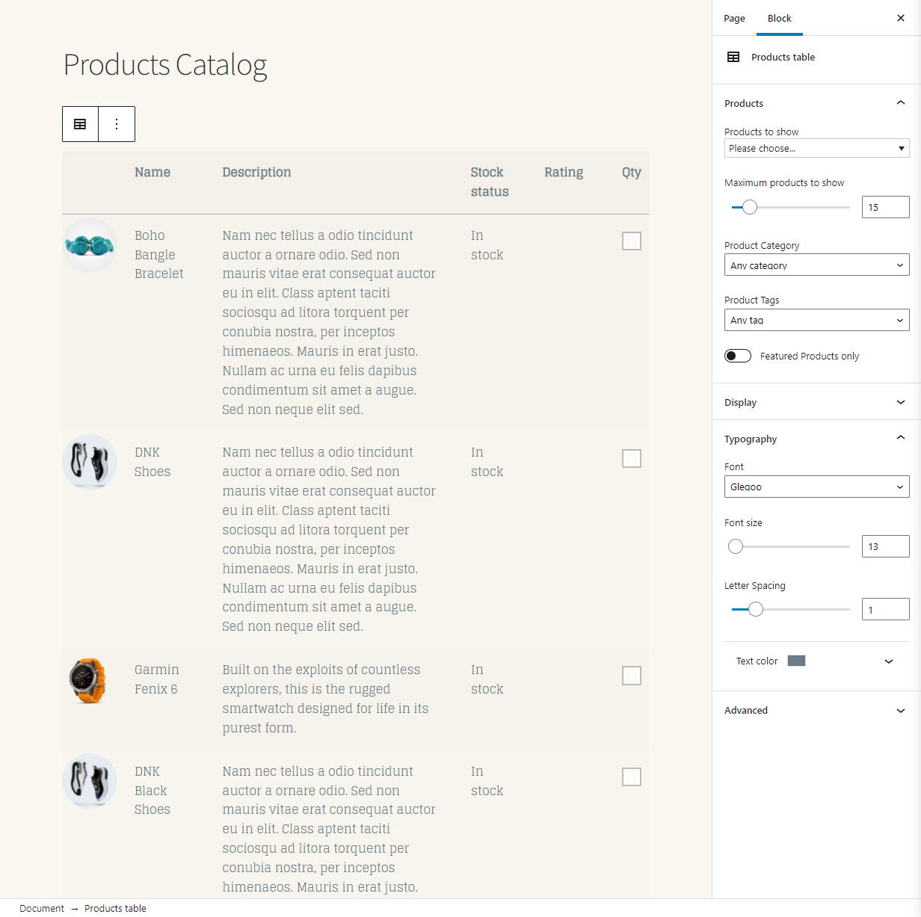This screenshot has height=917, width=921.
Task: Click Document in the breadcrumb bar
Action: pos(42,908)
